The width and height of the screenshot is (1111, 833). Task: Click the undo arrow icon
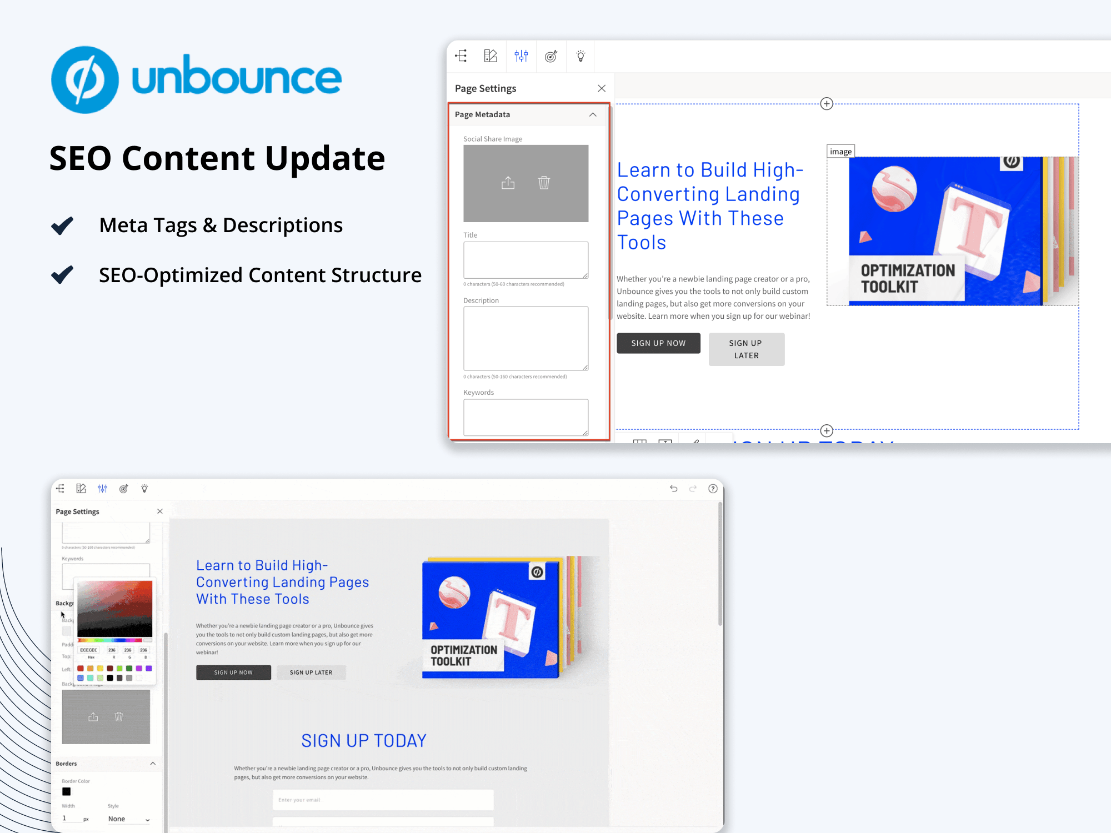pos(673,489)
